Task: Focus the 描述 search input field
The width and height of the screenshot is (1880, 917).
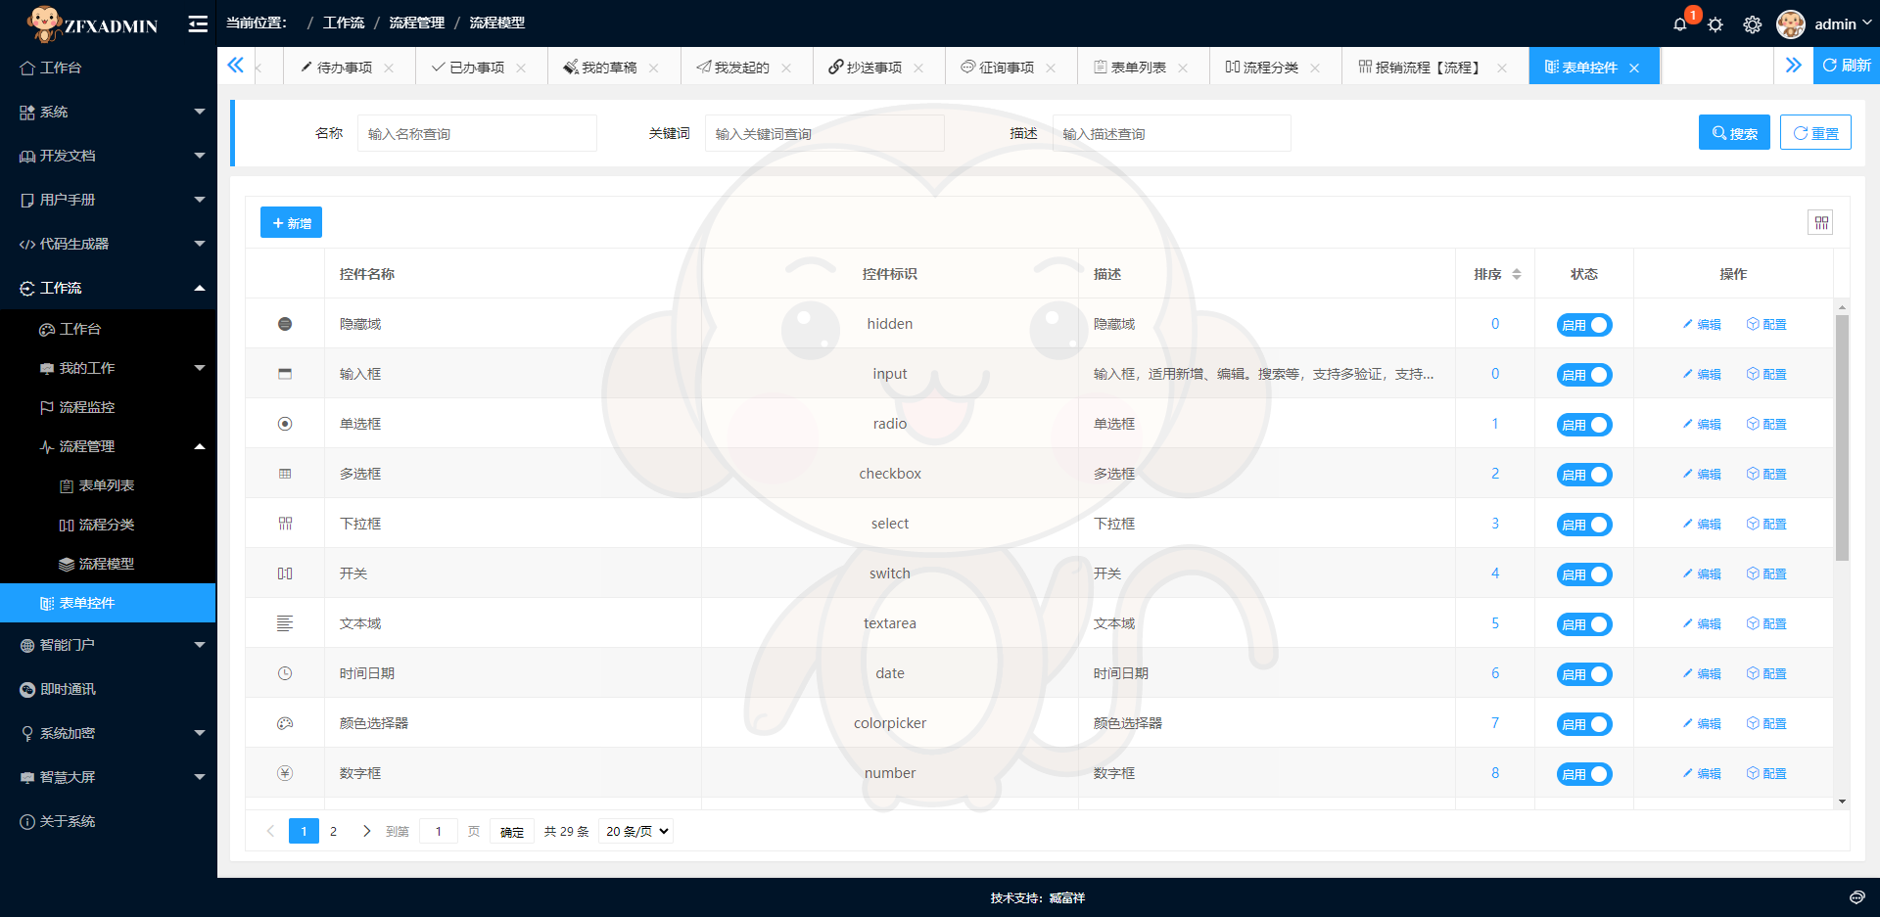Action: [1172, 133]
